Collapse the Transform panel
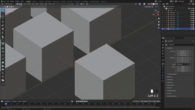 pyautogui.click(x=169, y=48)
